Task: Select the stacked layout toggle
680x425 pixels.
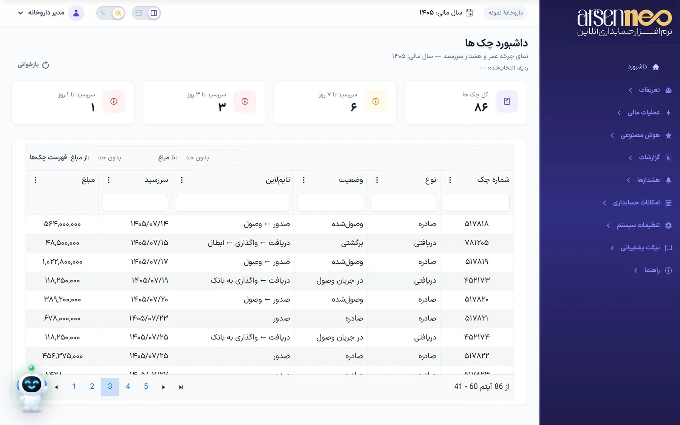Action: click(139, 13)
